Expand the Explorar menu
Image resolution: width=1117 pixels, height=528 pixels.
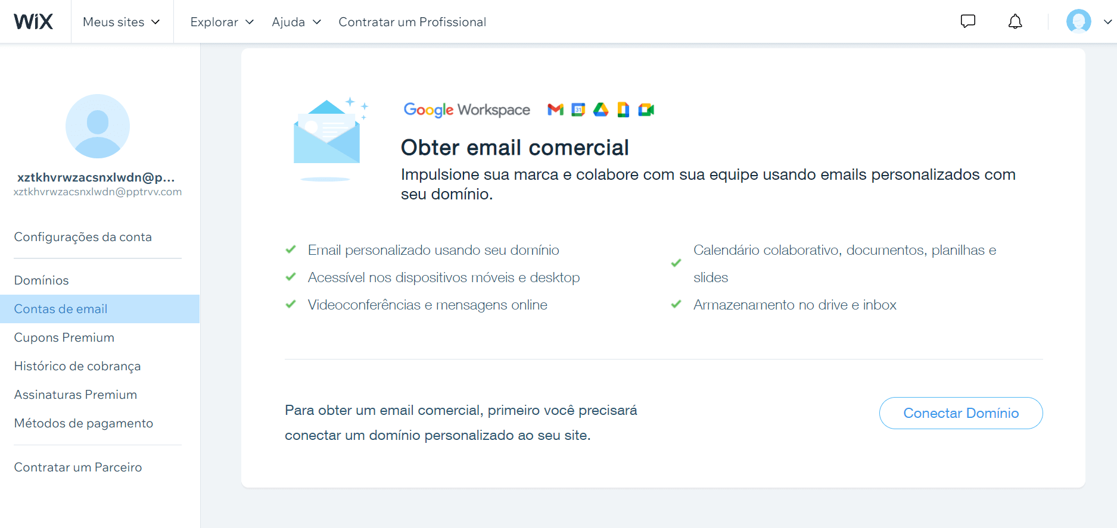coord(222,22)
